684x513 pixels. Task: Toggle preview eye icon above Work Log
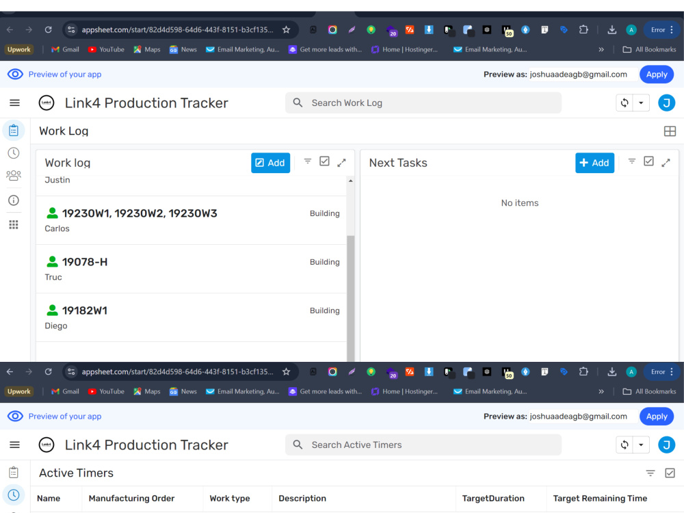15,74
